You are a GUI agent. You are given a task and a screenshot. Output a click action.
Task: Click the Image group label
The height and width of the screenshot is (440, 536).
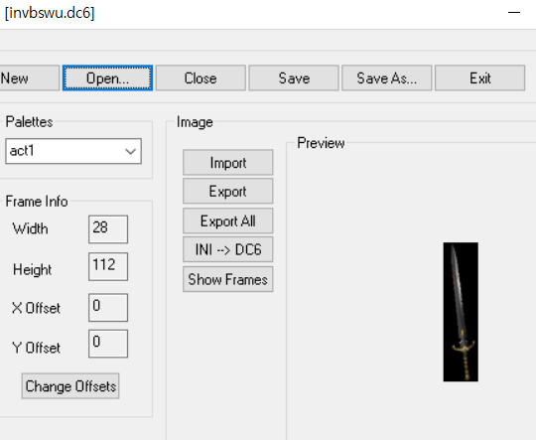195,122
